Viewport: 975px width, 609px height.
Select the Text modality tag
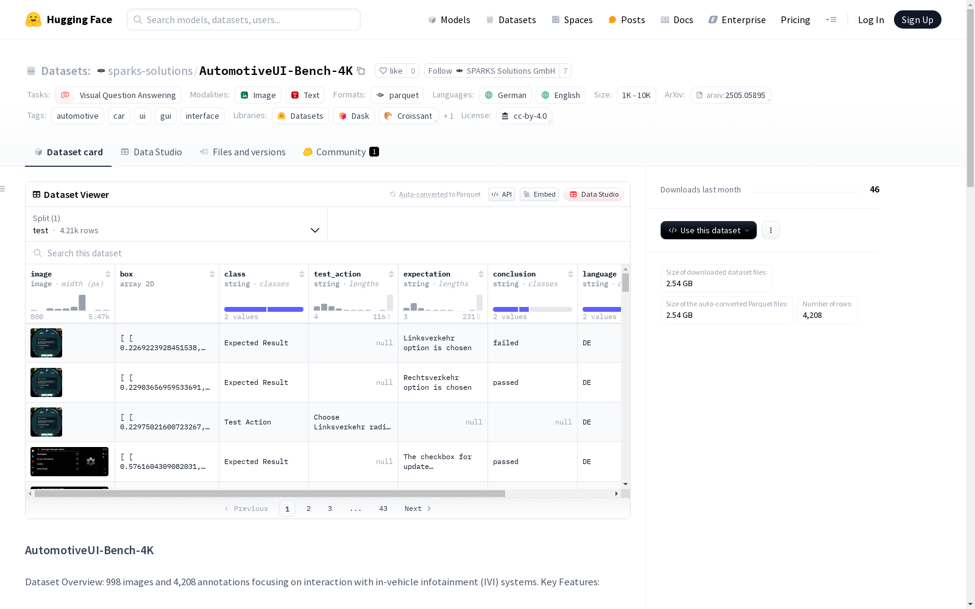click(x=305, y=95)
